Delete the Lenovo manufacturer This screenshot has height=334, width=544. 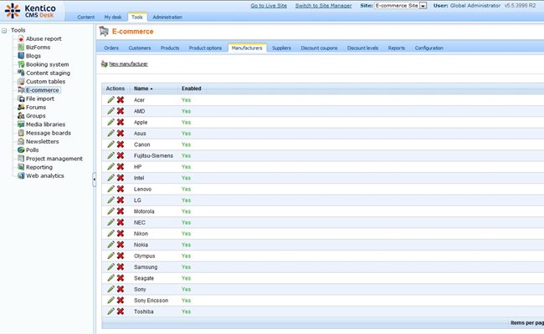tap(121, 189)
